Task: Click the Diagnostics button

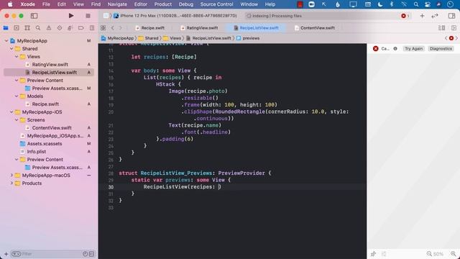Action: pyautogui.click(x=441, y=48)
